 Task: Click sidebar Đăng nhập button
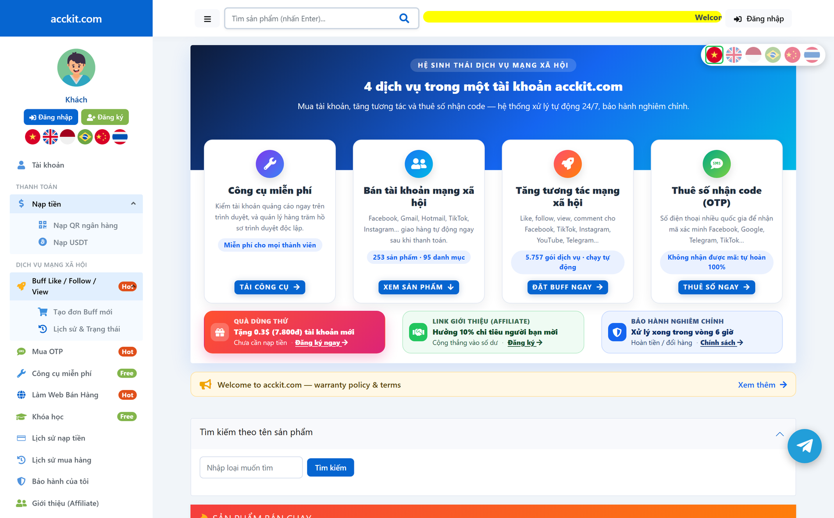(51, 117)
